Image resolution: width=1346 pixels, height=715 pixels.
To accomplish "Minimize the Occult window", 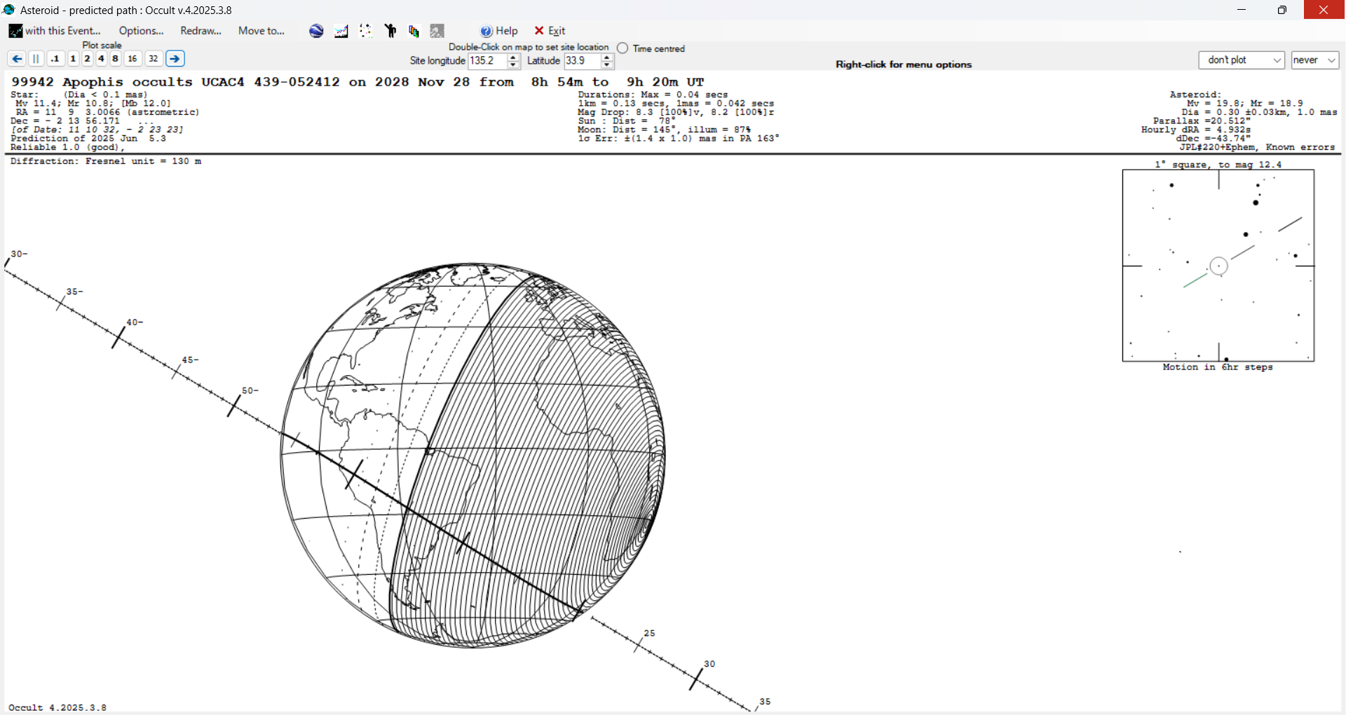I will [1242, 10].
